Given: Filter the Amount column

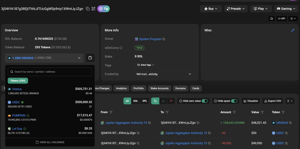Looking at the screenshot, I should coord(234,112).
